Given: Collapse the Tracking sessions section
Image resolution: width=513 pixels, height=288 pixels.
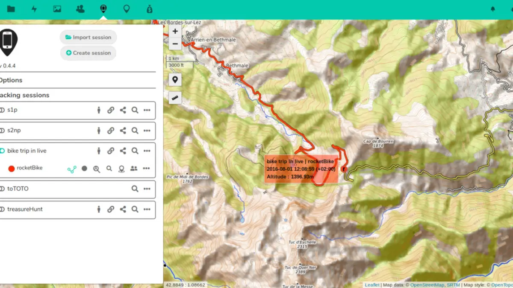Looking at the screenshot, I should pos(24,95).
